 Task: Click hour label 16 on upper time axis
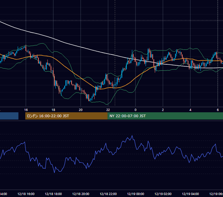click(x=26, y=110)
